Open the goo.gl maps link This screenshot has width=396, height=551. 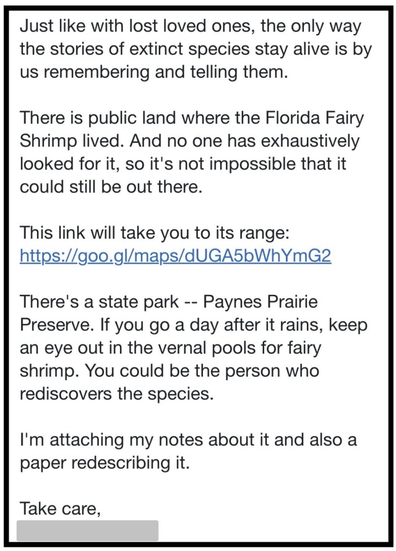(x=175, y=255)
